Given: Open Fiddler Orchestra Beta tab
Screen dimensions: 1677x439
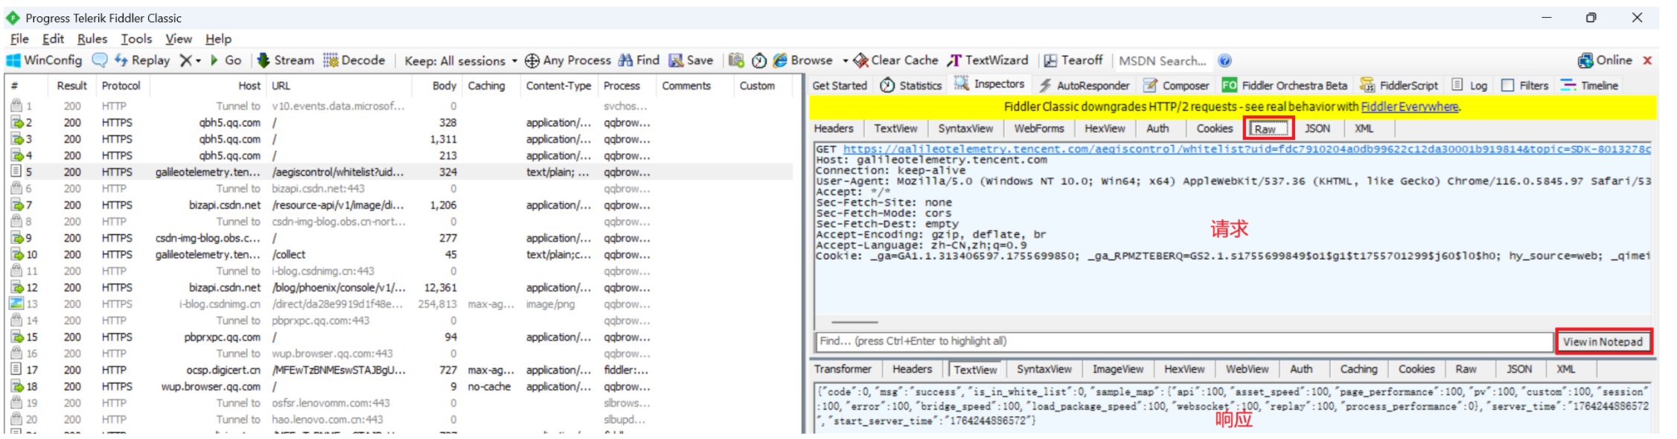Looking at the screenshot, I should pyautogui.click(x=1285, y=86).
